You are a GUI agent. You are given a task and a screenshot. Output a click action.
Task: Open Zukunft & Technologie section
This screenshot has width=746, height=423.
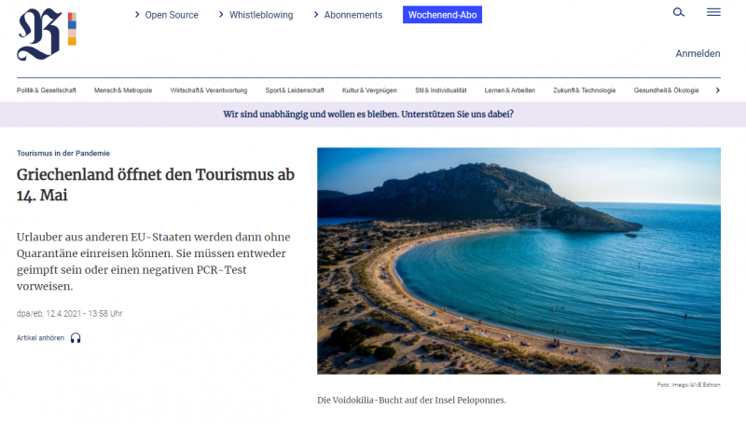(585, 90)
